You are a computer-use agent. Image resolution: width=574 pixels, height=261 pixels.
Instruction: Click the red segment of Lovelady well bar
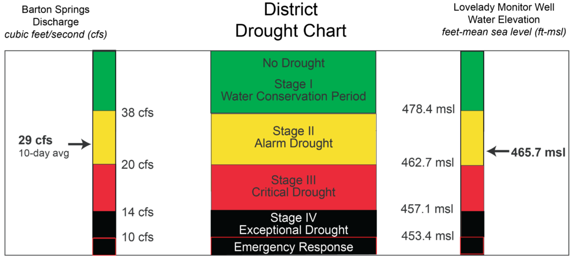click(472, 188)
